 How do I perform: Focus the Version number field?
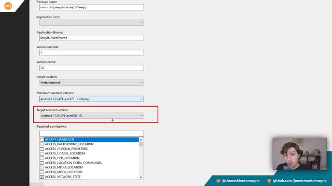pos(91,53)
